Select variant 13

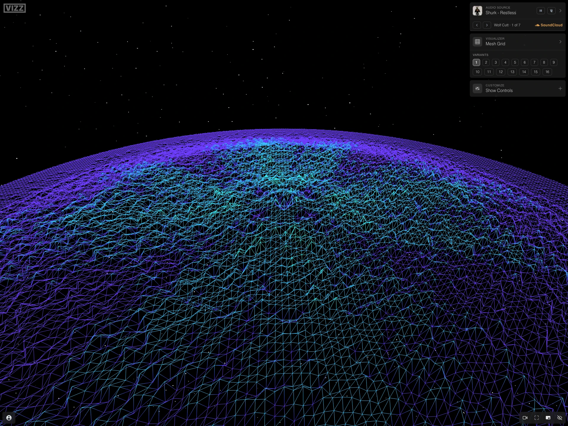[512, 72]
